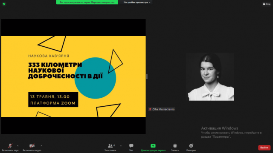Click the Запись record icon
The width and height of the screenshot is (273, 153).
coord(175,147)
